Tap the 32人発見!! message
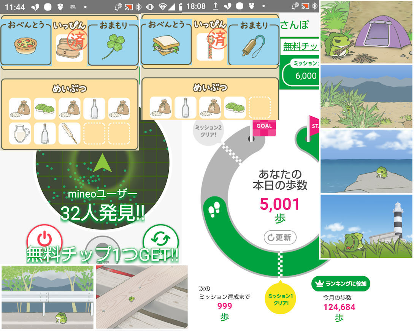This screenshot has height=331, width=414. tap(102, 213)
